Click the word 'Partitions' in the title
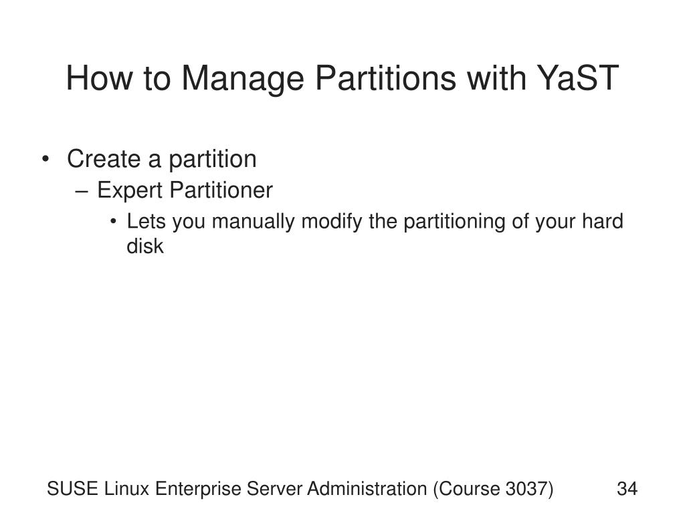Screen dimensions: 685x513 pyautogui.click(x=386, y=77)
